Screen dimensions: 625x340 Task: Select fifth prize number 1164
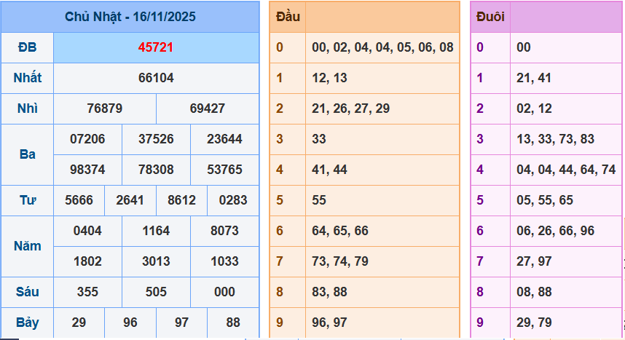tap(156, 231)
